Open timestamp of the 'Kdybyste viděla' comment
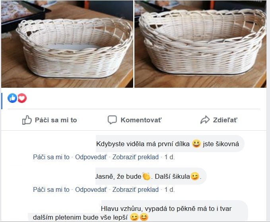 point(170,157)
